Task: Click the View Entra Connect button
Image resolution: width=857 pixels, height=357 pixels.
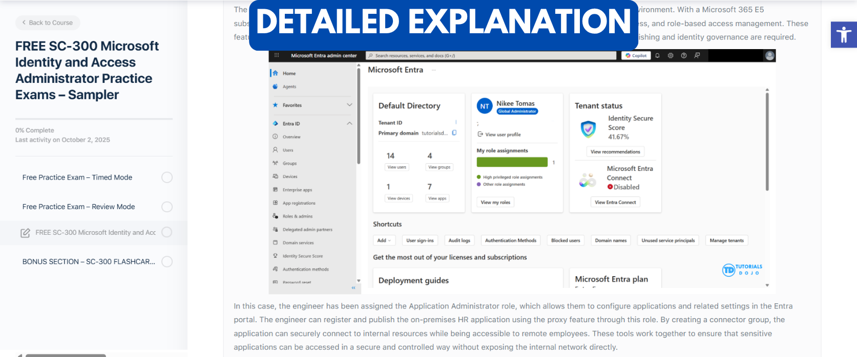Action: point(615,203)
